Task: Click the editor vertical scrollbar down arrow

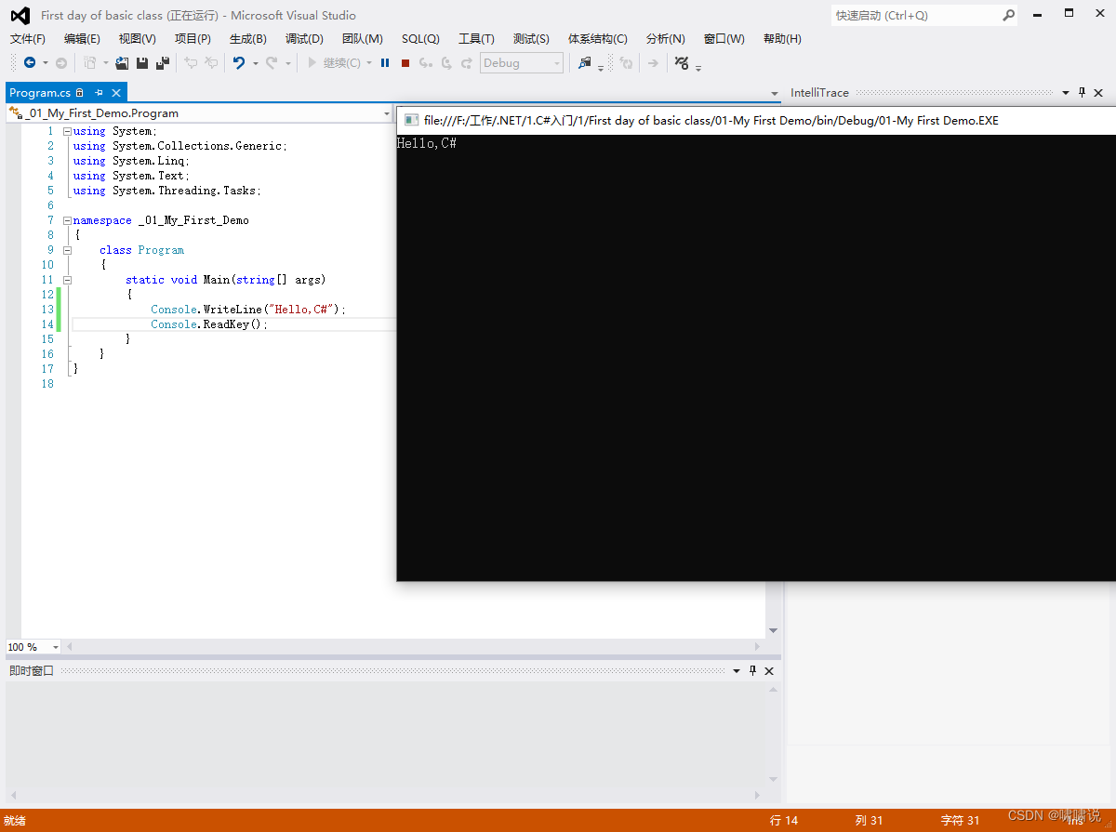Action: [773, 630]
